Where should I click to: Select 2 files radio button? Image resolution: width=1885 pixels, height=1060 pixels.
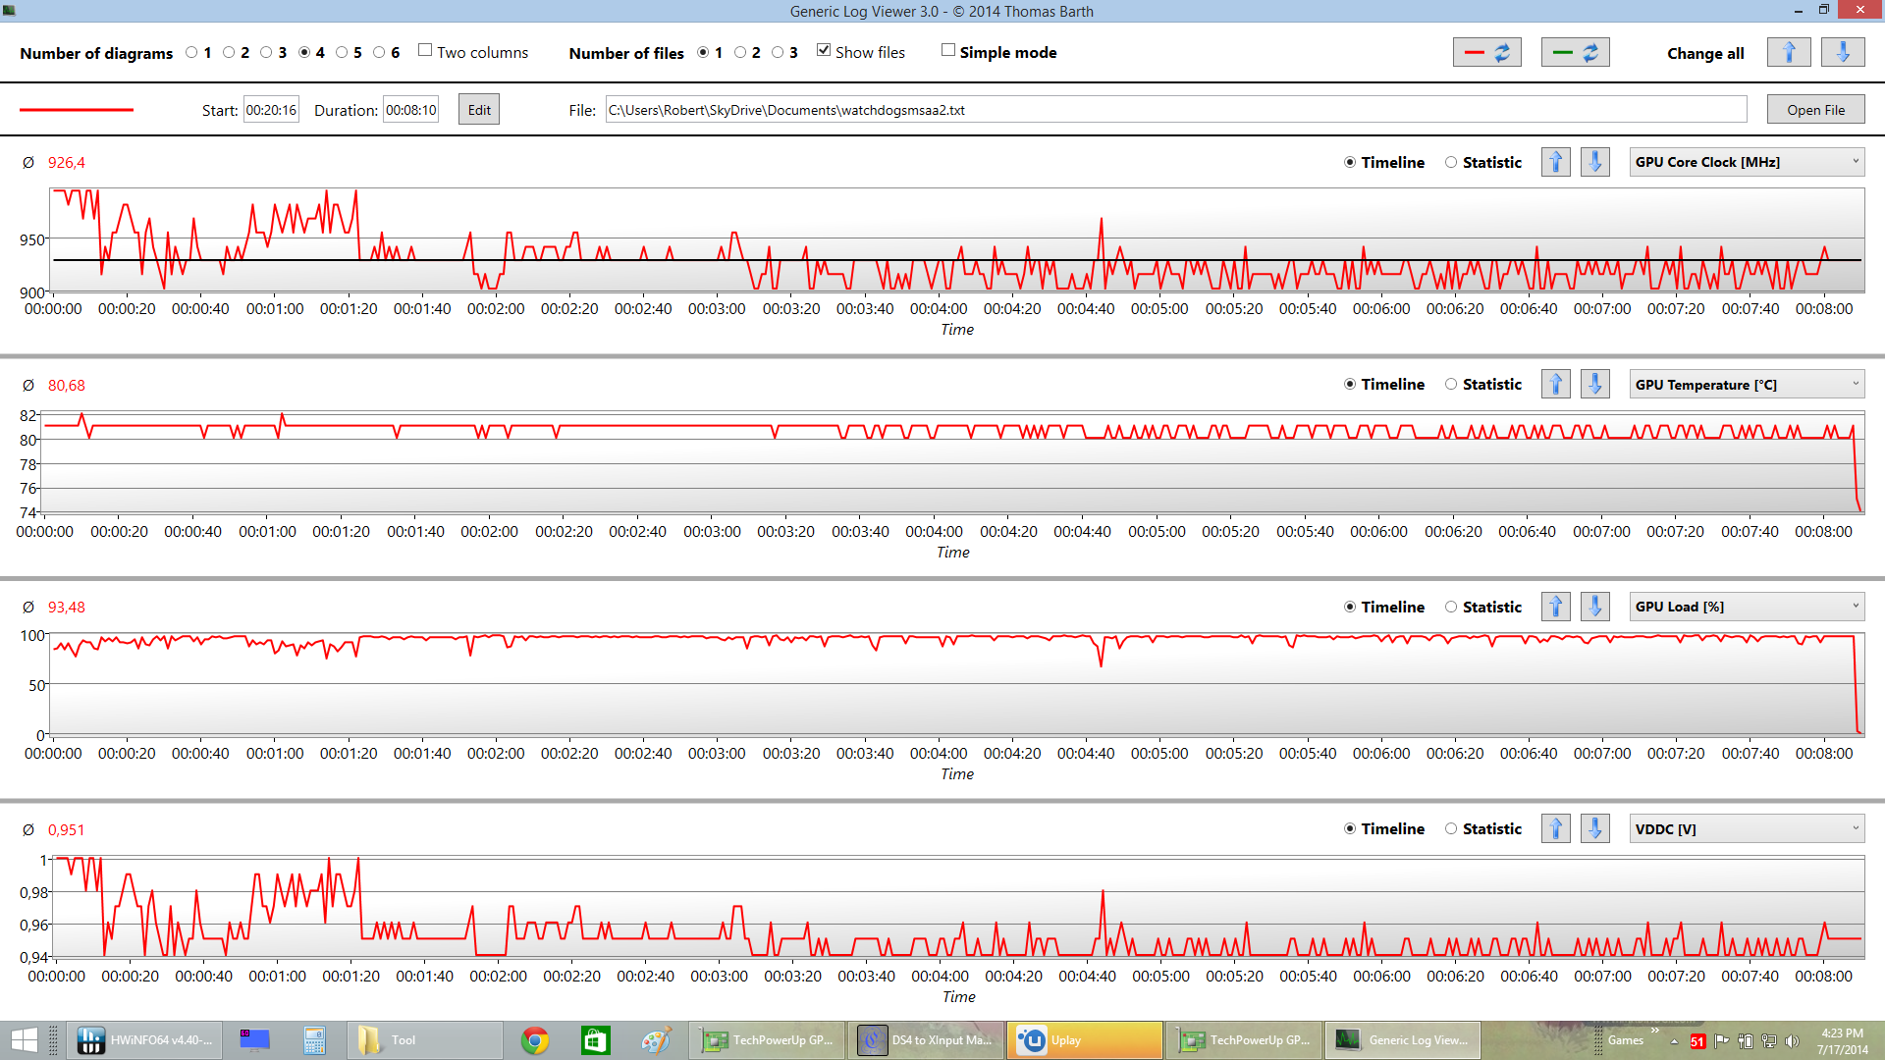coord(740,52)
